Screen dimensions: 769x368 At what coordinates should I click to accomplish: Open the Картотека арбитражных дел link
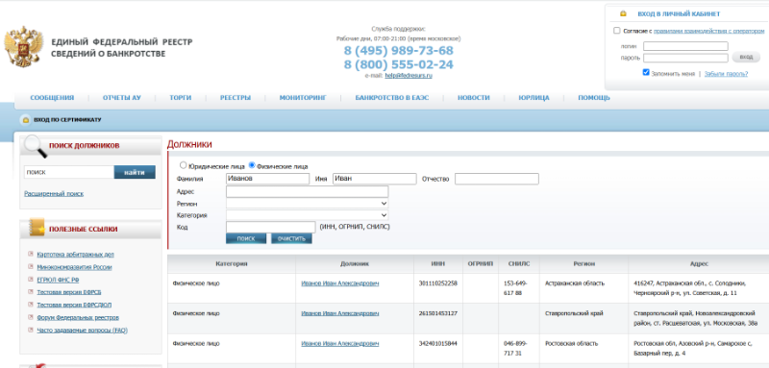[76, 255]
